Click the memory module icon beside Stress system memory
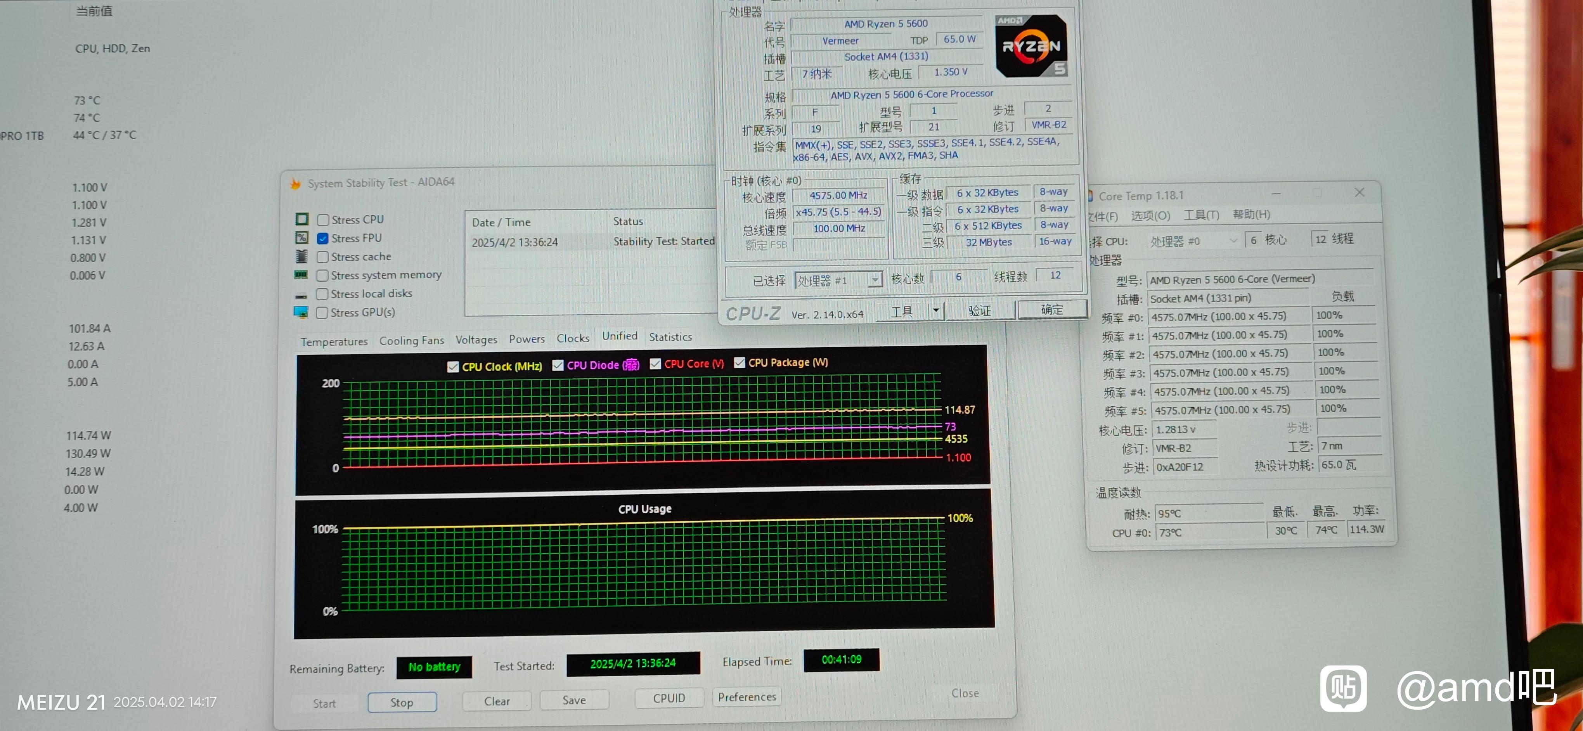This screenshot has width=1583, height=731. 301,275
